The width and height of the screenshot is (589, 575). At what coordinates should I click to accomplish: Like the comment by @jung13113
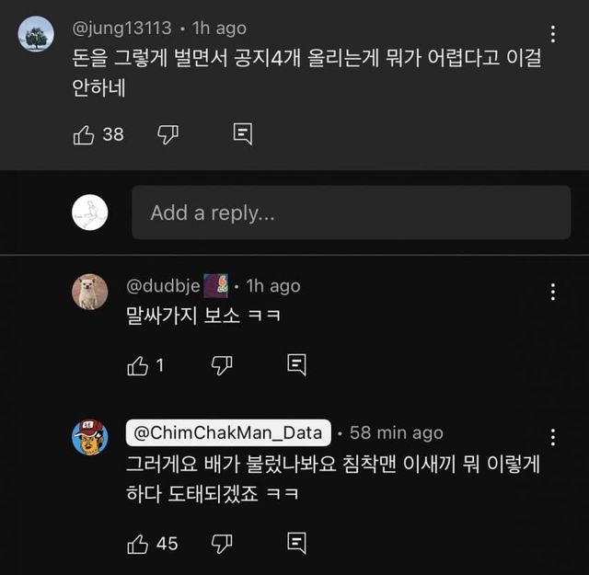(x=84, y=134)
